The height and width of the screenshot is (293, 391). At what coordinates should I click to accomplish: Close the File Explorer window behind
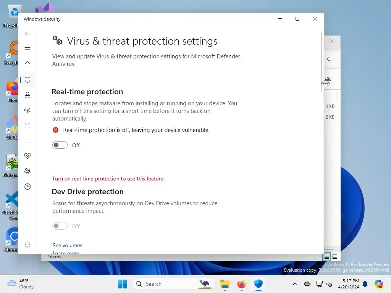[332, 41]
